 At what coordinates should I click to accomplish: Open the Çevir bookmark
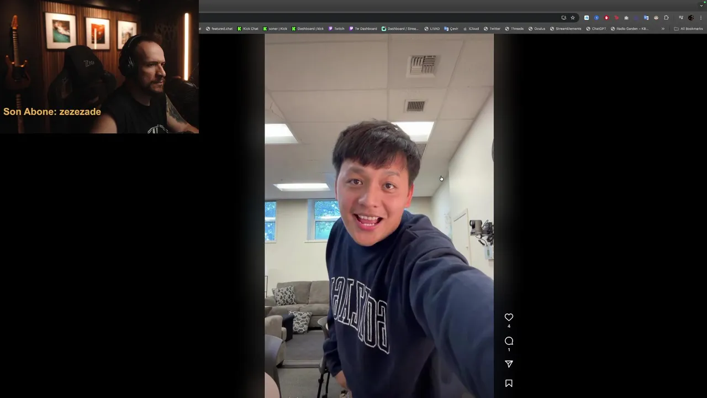pyautogui.click(x=451, y=29)
